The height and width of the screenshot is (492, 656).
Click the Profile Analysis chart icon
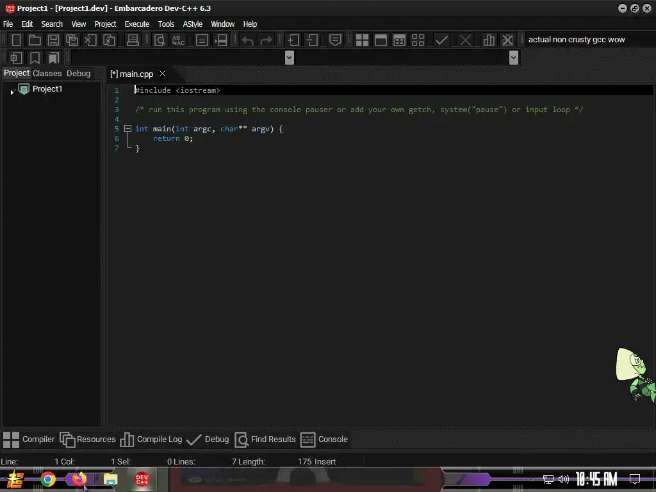pyautogui.click(x=488, y=40)
